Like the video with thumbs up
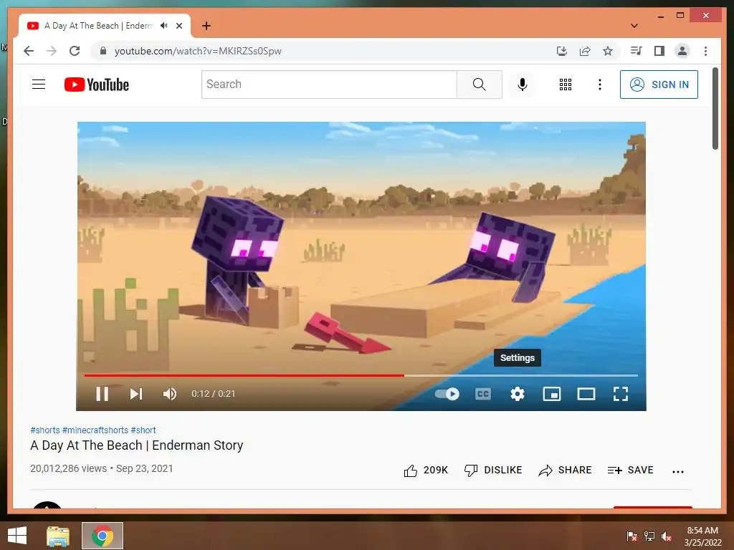The width and height of the screenshot is (734, 550). [426, 470]
